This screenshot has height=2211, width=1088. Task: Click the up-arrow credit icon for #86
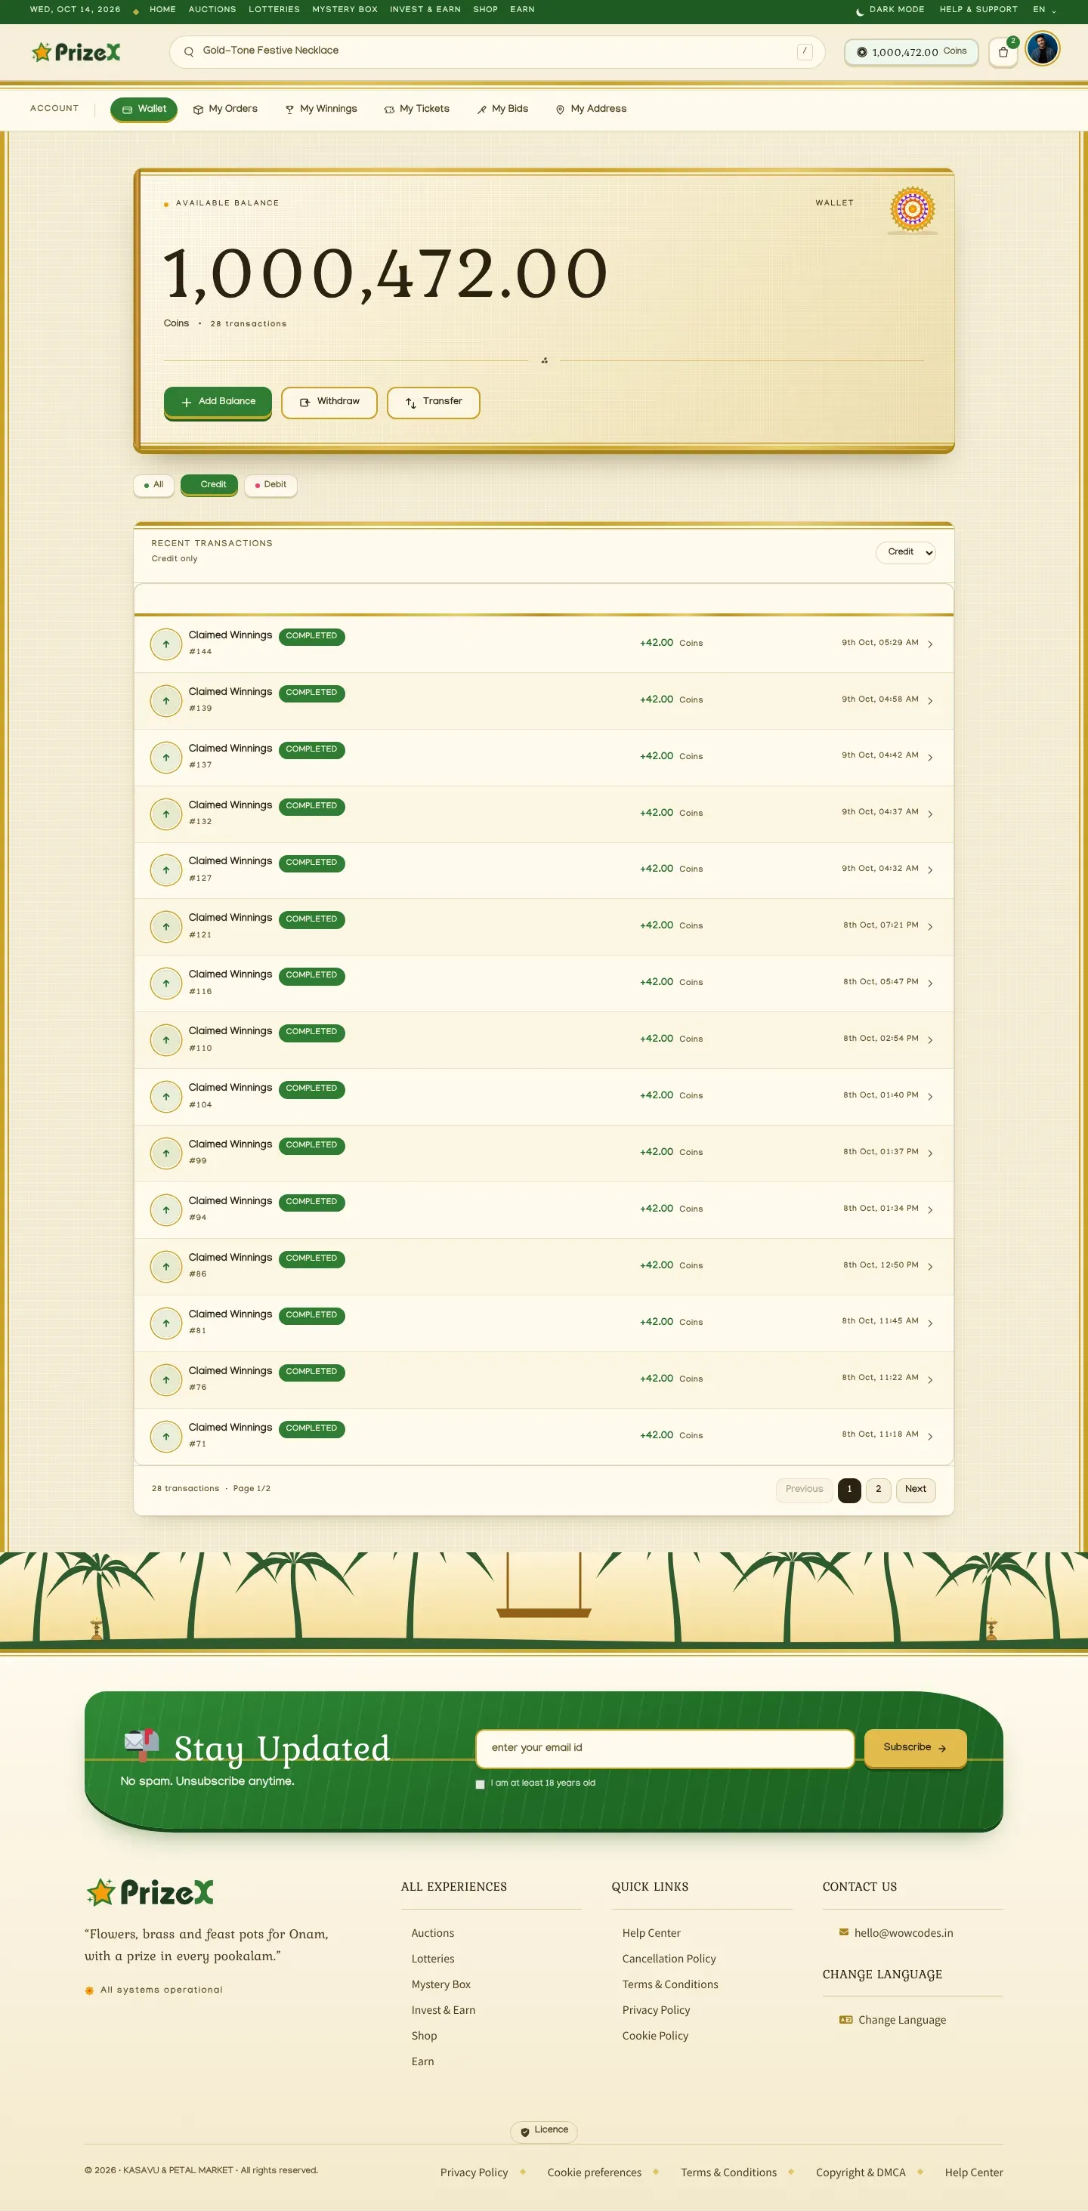click(x=165, y=1266)
